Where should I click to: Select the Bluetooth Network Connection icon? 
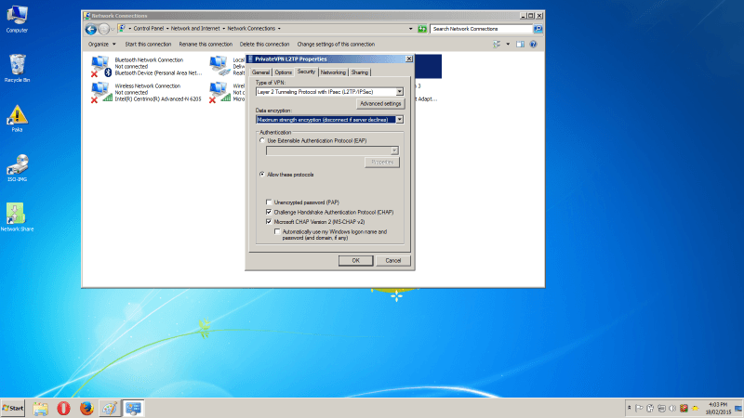99,65
